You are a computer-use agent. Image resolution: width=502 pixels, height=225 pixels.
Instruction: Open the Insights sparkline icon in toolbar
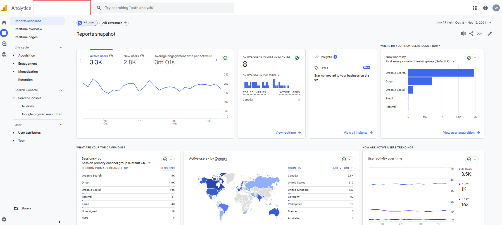[479, 34]
